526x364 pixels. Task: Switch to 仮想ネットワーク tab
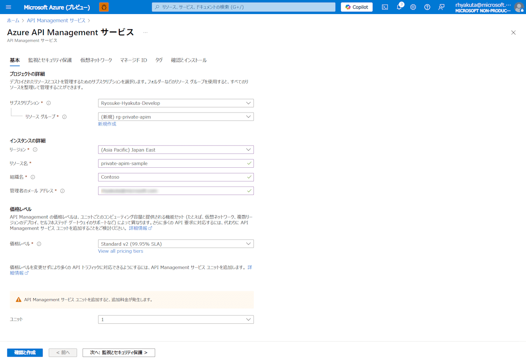click(x=96, y=60)
